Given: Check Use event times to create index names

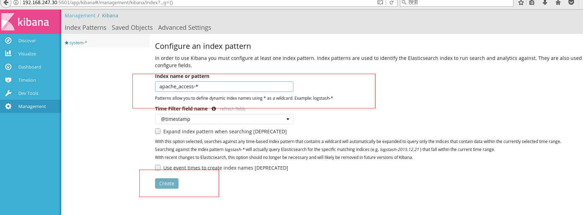Looking at the screenshot, I should click(158, 168).
